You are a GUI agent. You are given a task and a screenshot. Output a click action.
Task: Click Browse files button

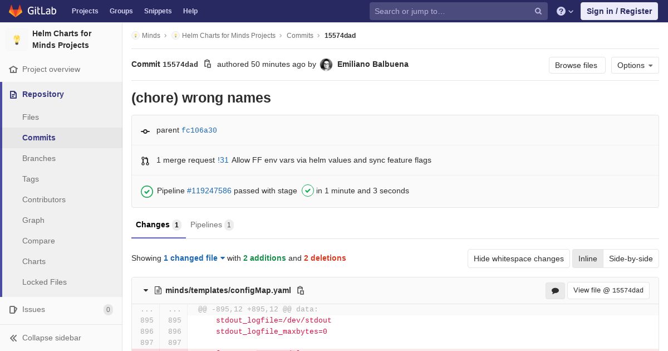click(x=576, y=65)
